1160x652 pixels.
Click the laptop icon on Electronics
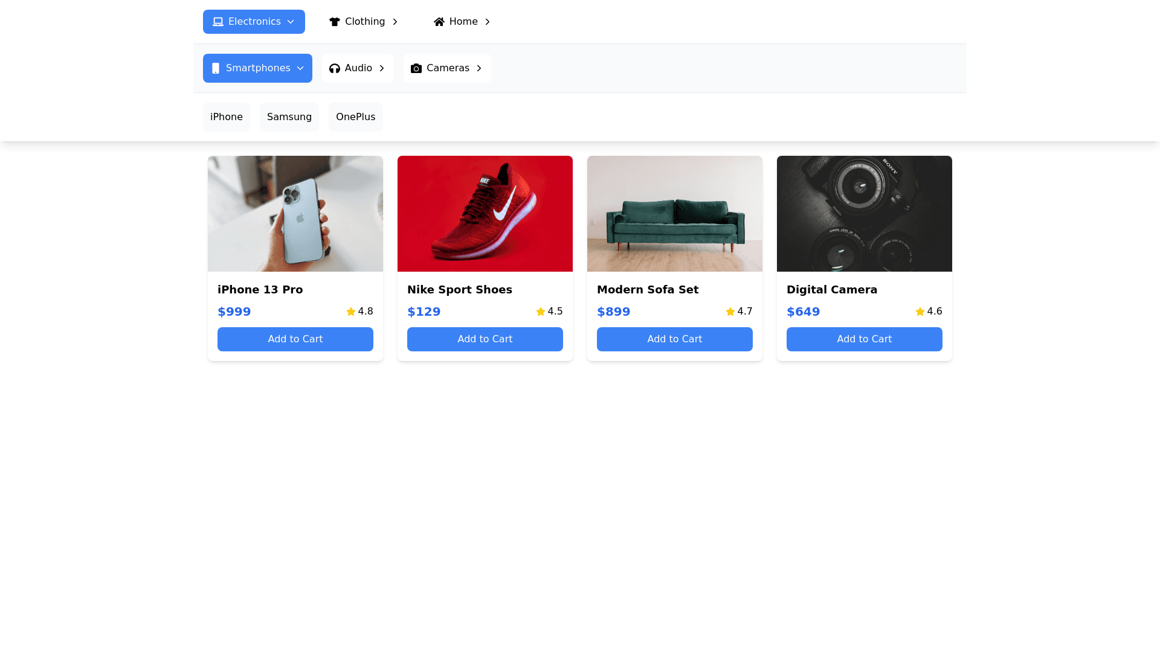pyautogui.click(x=217, y=22)
